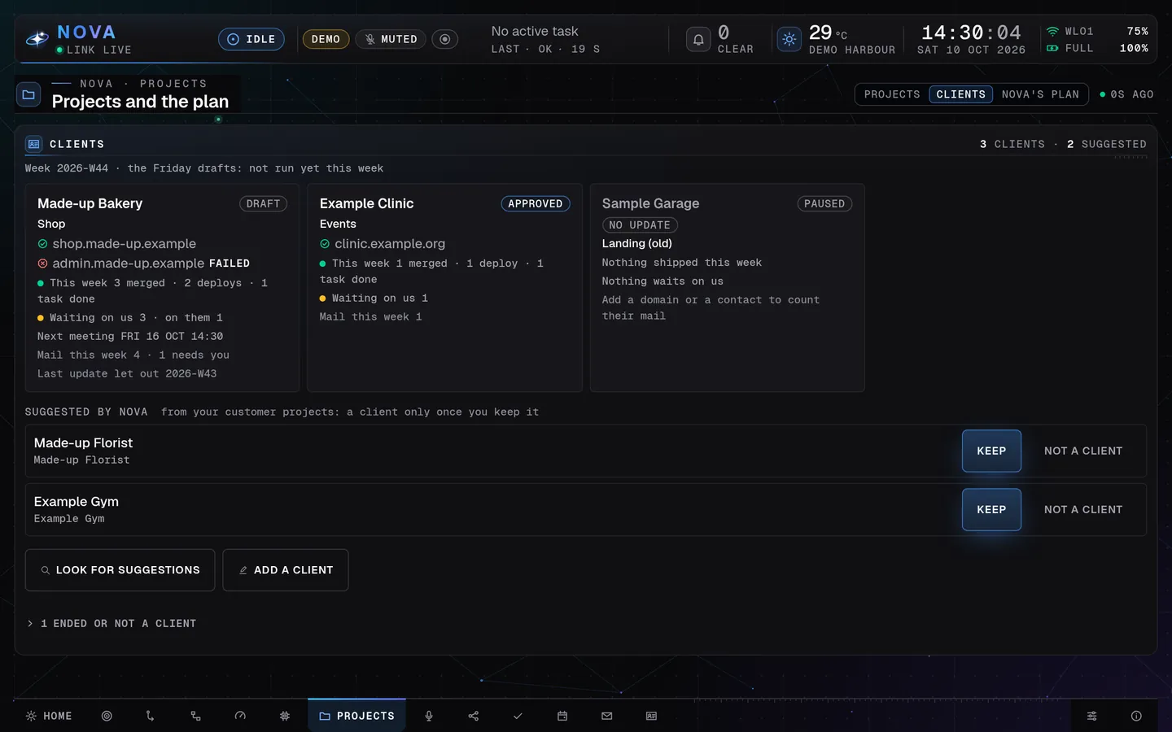Viewport: 1172px width, 732px height.
Task: Open the target icon in the bottom navigation
Action: 107,716
